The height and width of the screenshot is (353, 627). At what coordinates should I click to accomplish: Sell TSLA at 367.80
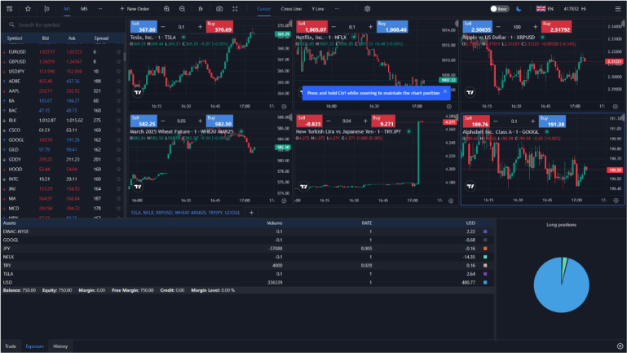point(144,27)
